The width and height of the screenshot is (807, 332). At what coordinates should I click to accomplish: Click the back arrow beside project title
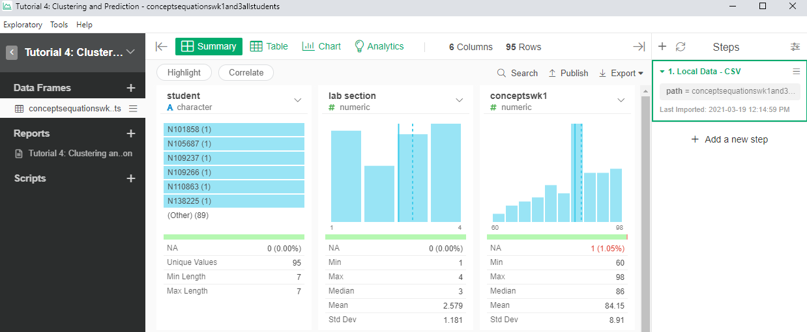[12, 53]
